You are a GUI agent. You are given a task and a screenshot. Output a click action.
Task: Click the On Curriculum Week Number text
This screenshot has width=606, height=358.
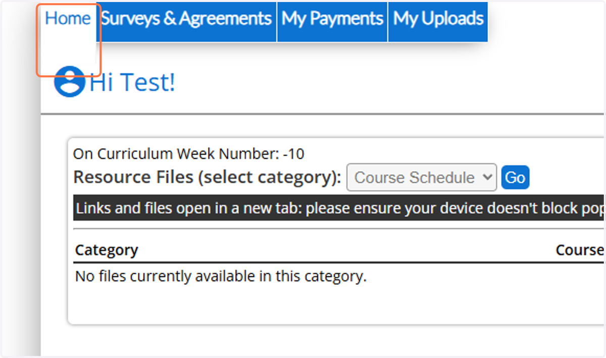[x=175, y=154]
